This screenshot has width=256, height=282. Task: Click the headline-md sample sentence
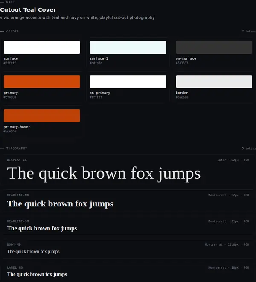click(x=60, y=204)
